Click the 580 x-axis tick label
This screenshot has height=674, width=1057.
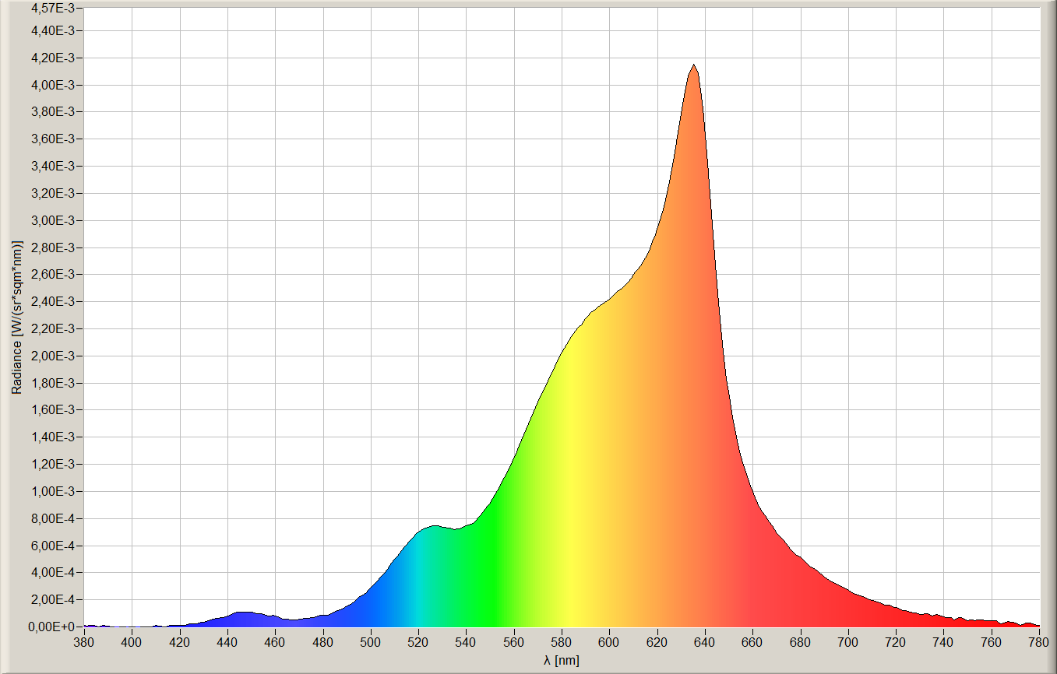tap(562, 642)
